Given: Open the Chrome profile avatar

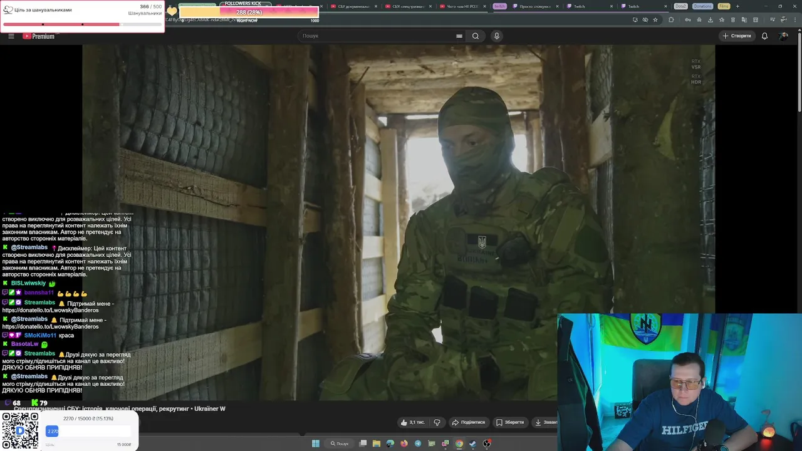Looking at the screenshot, I should (783, 19).
